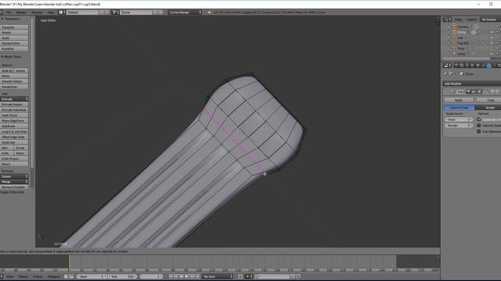Open the Render menu
501x281 pixels.
point(21,12)
